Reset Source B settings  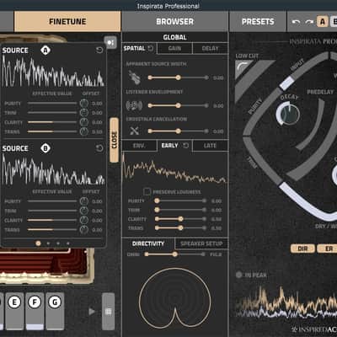99,148
